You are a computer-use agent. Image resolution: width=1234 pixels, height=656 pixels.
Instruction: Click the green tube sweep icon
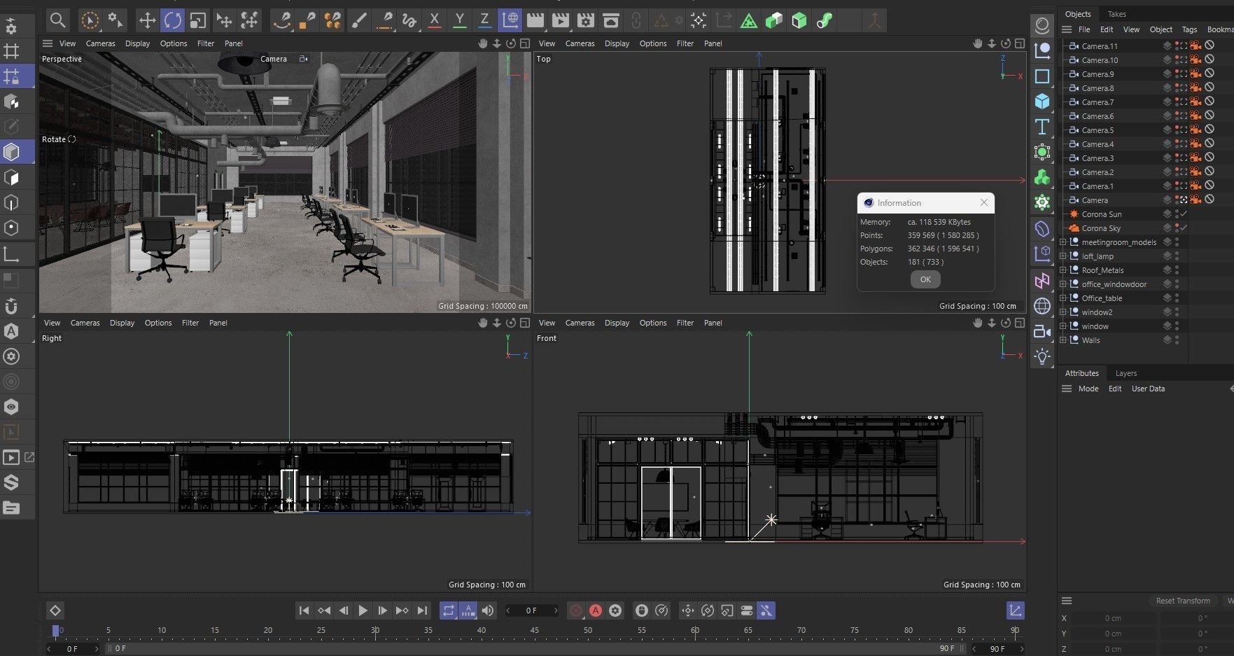pos(825,20)
